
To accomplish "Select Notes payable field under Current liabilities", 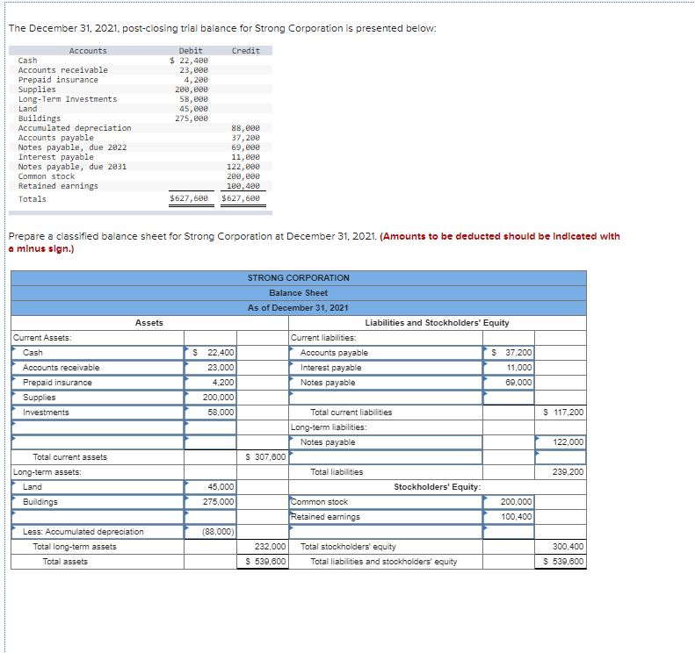I will (x=386, y=383).
